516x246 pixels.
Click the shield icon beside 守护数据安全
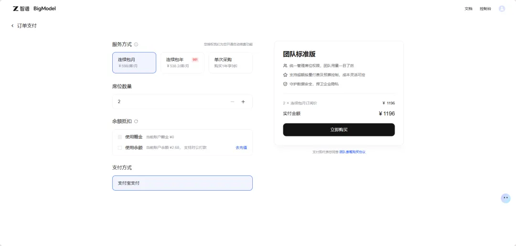click(x=285, y=84)
